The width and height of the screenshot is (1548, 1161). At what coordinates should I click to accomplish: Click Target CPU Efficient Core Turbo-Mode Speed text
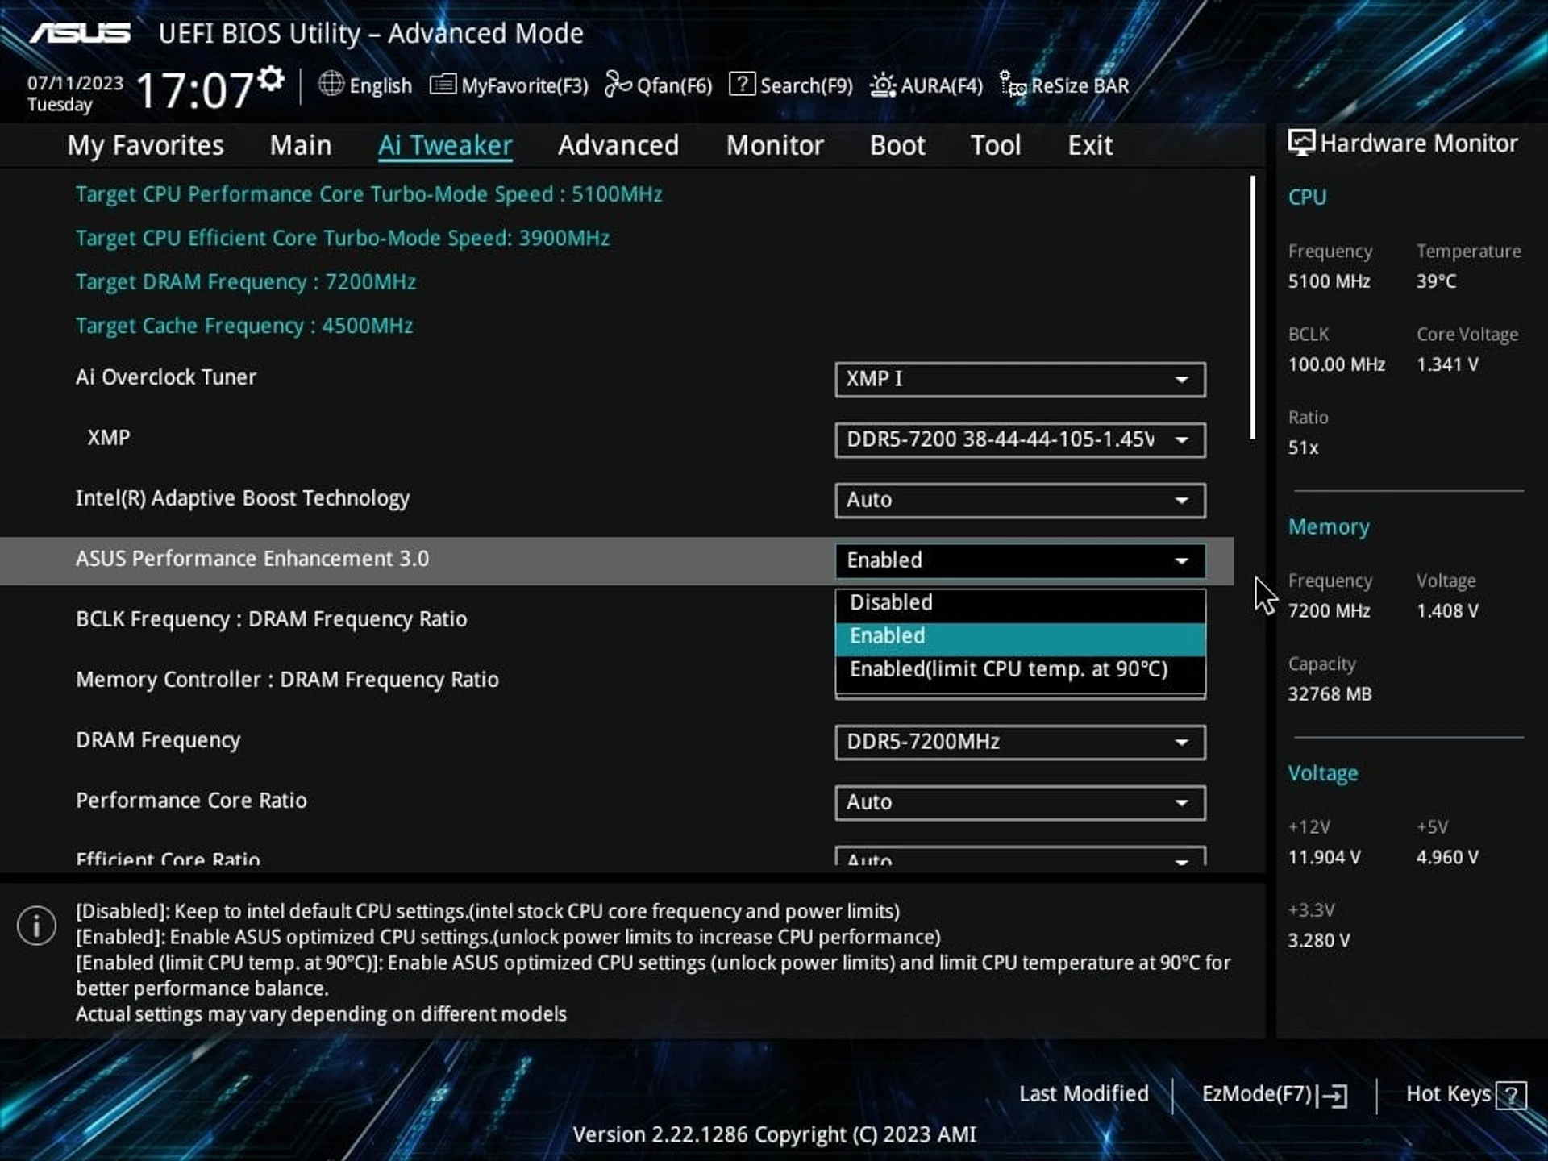point(343,238)
